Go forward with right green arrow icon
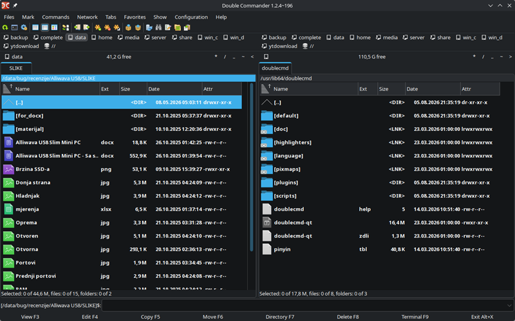 tap(86, 28)
